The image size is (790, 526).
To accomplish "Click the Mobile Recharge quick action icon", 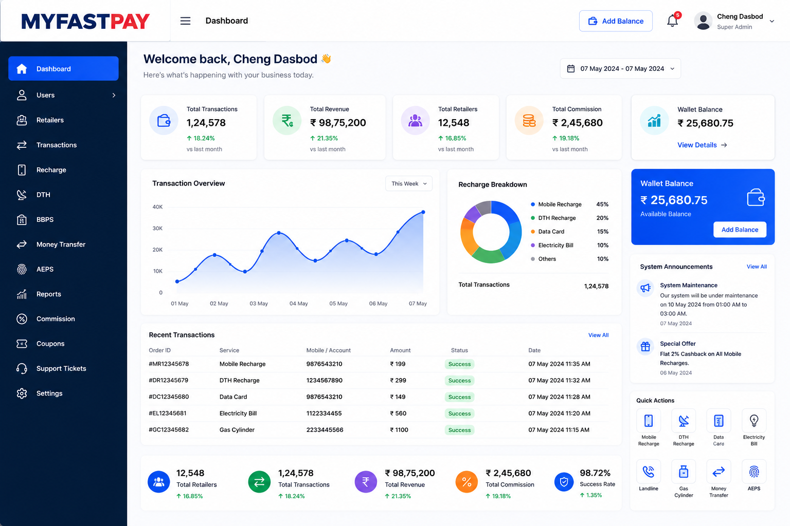I will pyautogui.click(x=649, y=421).
